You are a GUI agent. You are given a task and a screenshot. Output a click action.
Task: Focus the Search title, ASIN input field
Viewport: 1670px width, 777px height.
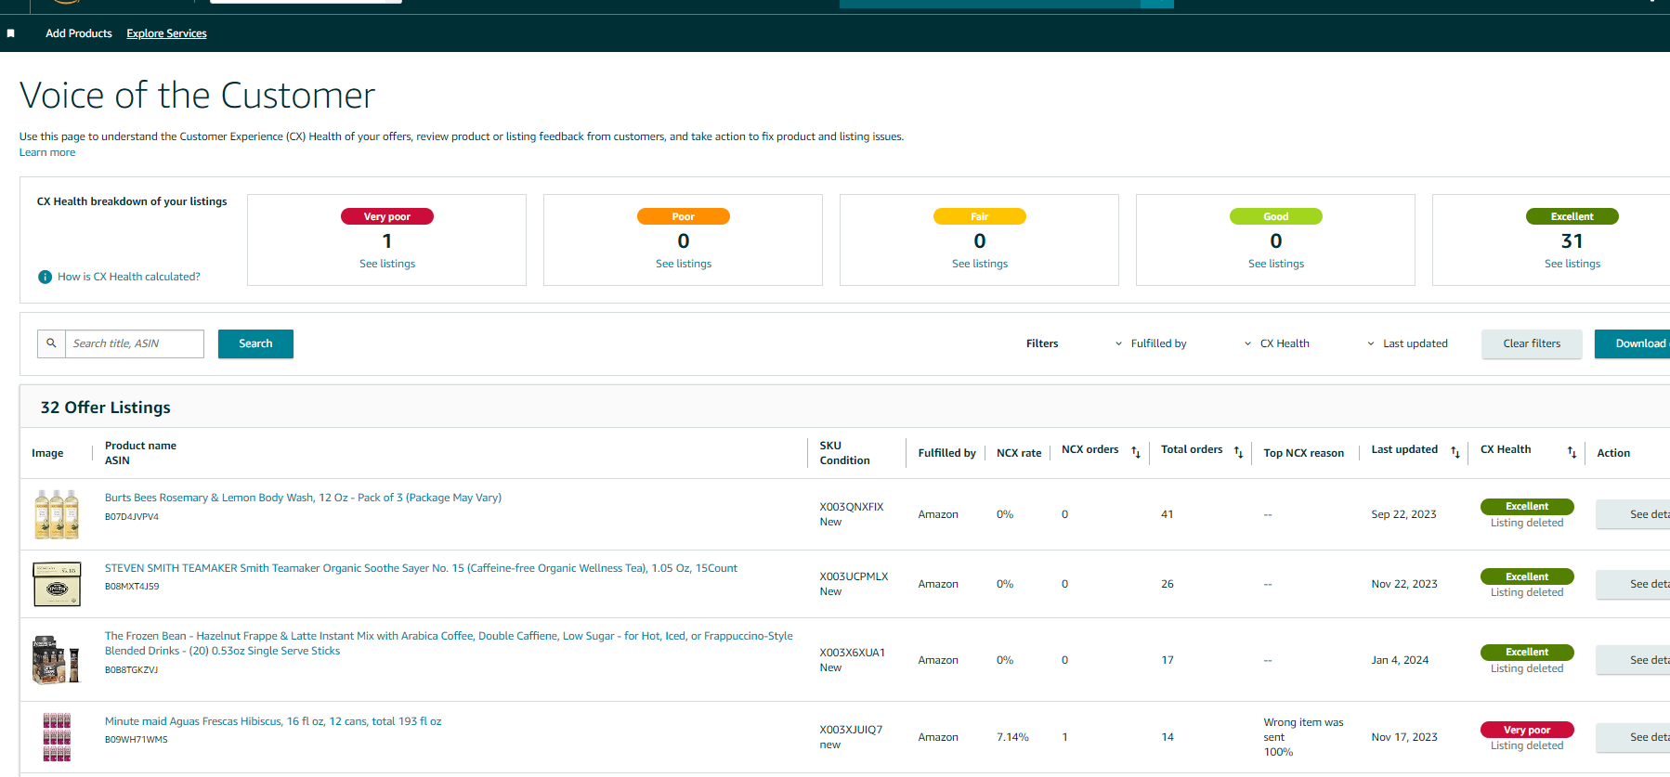click(135, 343)
